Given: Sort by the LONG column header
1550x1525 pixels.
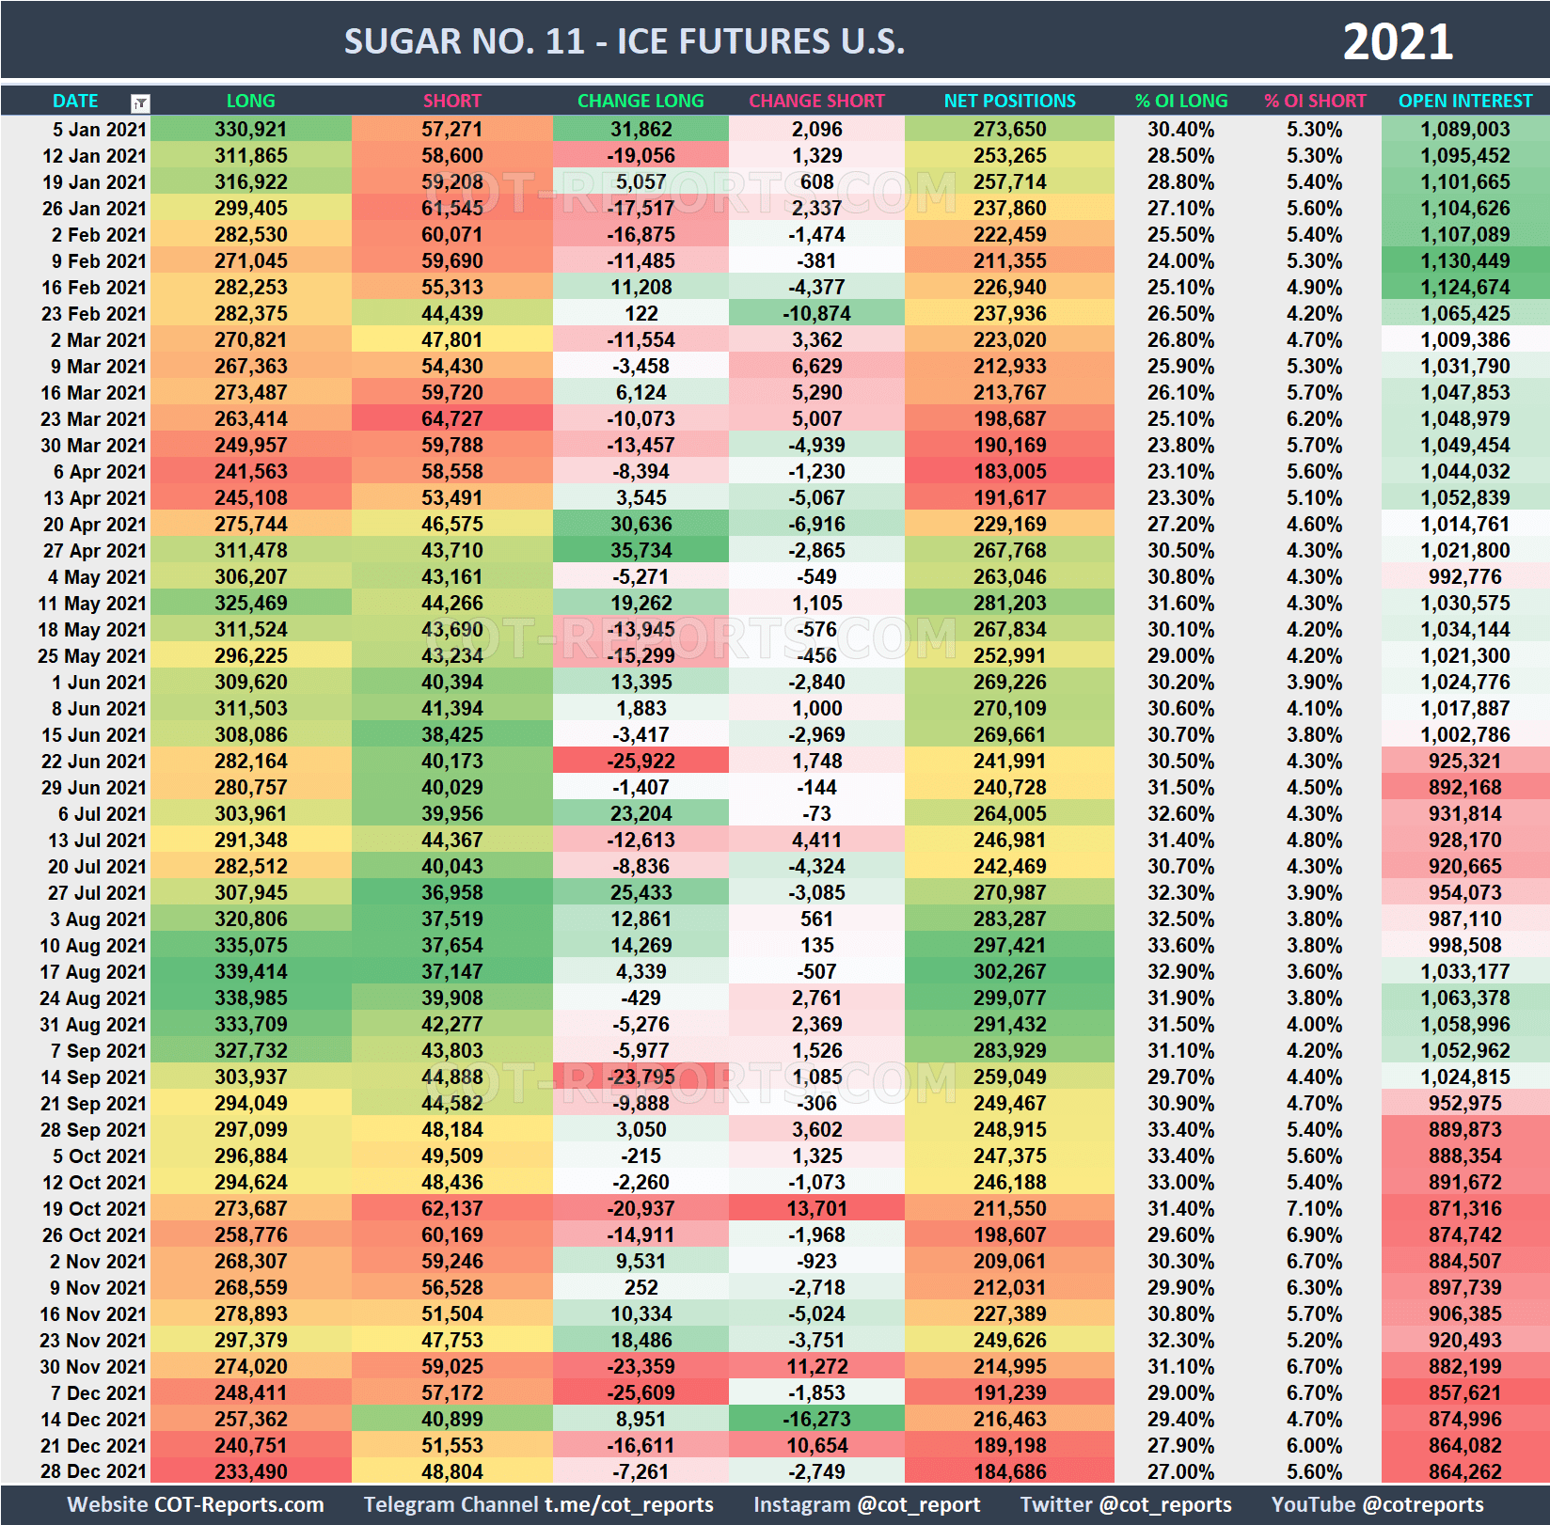Looking at the screenshot, I should [249, 101].
